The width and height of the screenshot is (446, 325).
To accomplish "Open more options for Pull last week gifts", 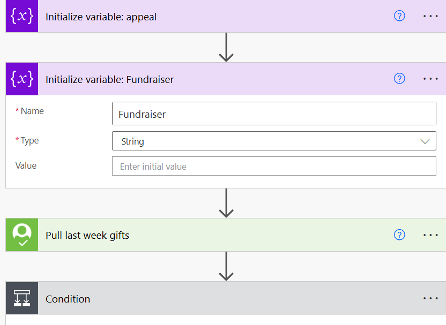I will (430, 235).
